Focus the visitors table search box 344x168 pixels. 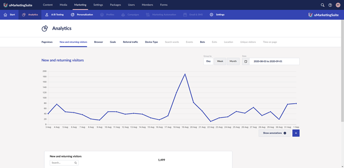click(64, 163)
